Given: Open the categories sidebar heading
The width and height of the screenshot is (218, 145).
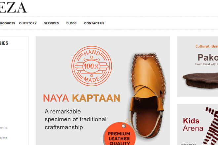Looking at the screenshot, I should tap(4, 43).
